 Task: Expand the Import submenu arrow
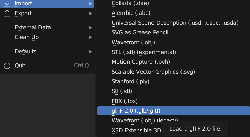90,4
